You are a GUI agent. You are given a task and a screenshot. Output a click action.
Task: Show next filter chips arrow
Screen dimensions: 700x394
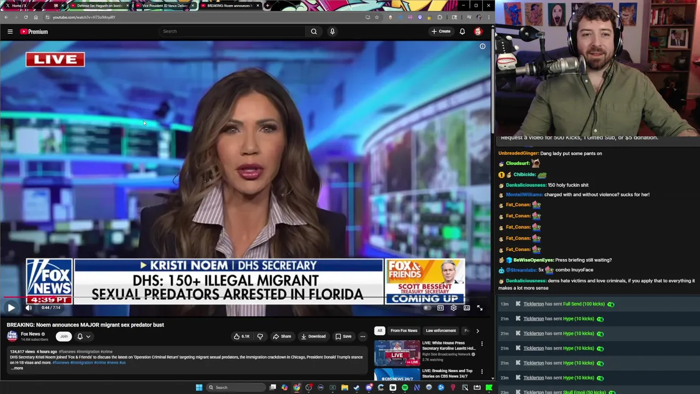[x=477, y=331]
